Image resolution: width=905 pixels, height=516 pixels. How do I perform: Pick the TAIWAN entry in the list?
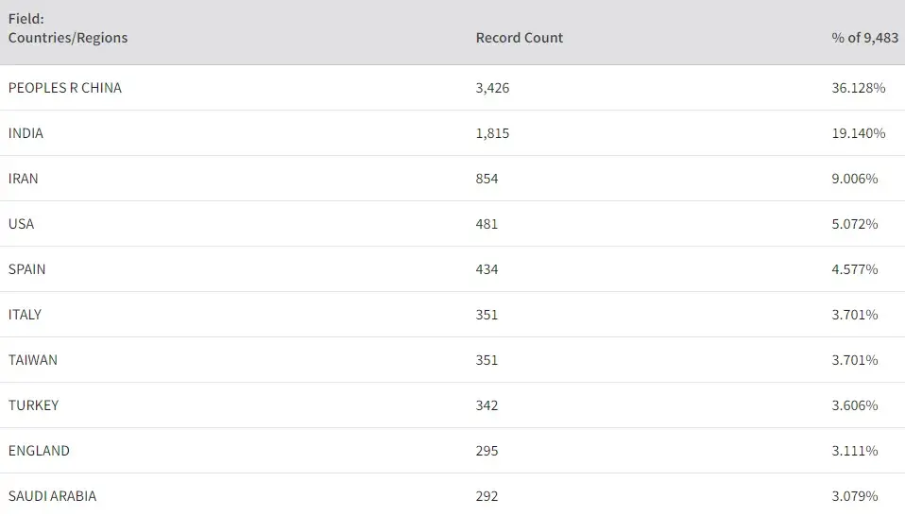pos(33,360)
